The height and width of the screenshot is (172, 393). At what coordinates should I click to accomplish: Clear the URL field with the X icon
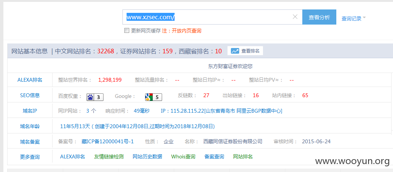[x=295, y=17]
